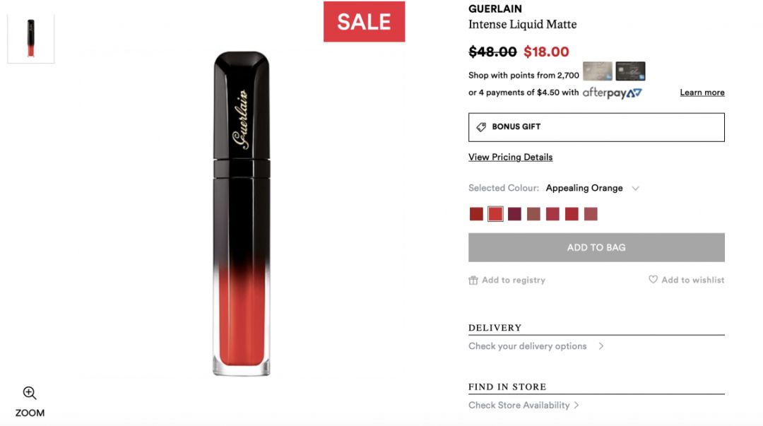Click the ADD TO BAG button

(x=596, y=247)
